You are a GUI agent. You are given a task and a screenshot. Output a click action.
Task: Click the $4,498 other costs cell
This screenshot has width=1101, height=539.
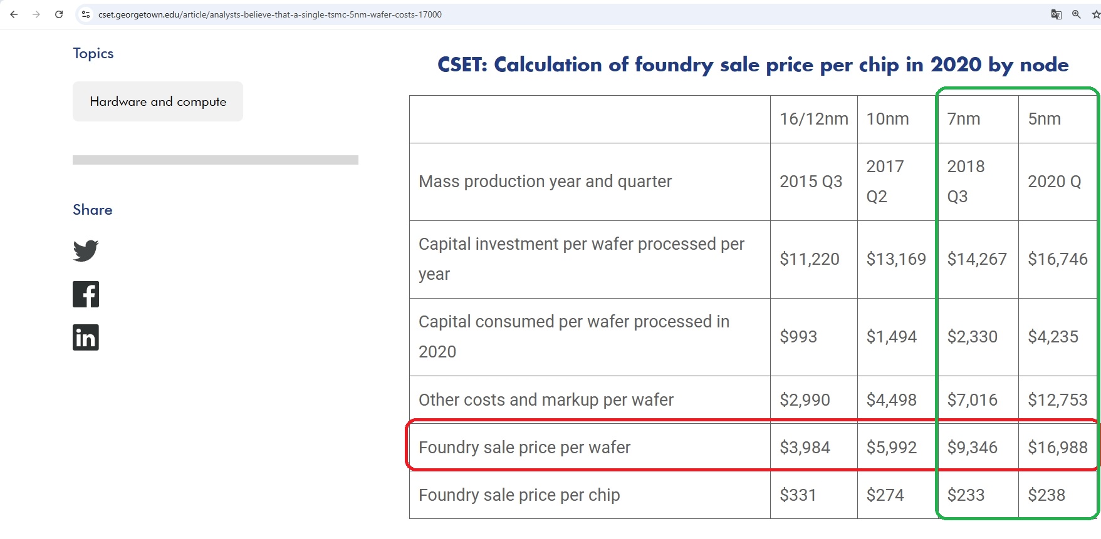click(x=891, y=399)
